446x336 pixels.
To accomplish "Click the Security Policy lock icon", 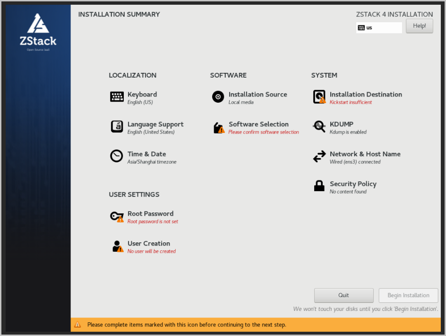I will tap(319, 186).
